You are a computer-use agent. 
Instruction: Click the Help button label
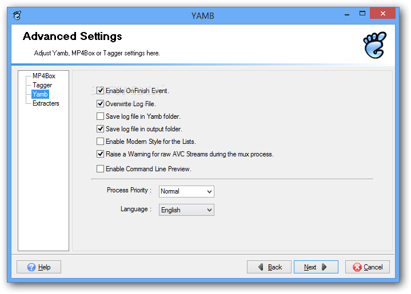44,267
